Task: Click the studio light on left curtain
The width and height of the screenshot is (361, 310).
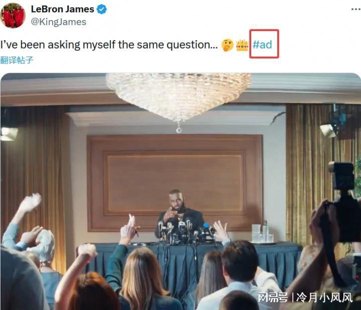Action: (x=9, y=134)
